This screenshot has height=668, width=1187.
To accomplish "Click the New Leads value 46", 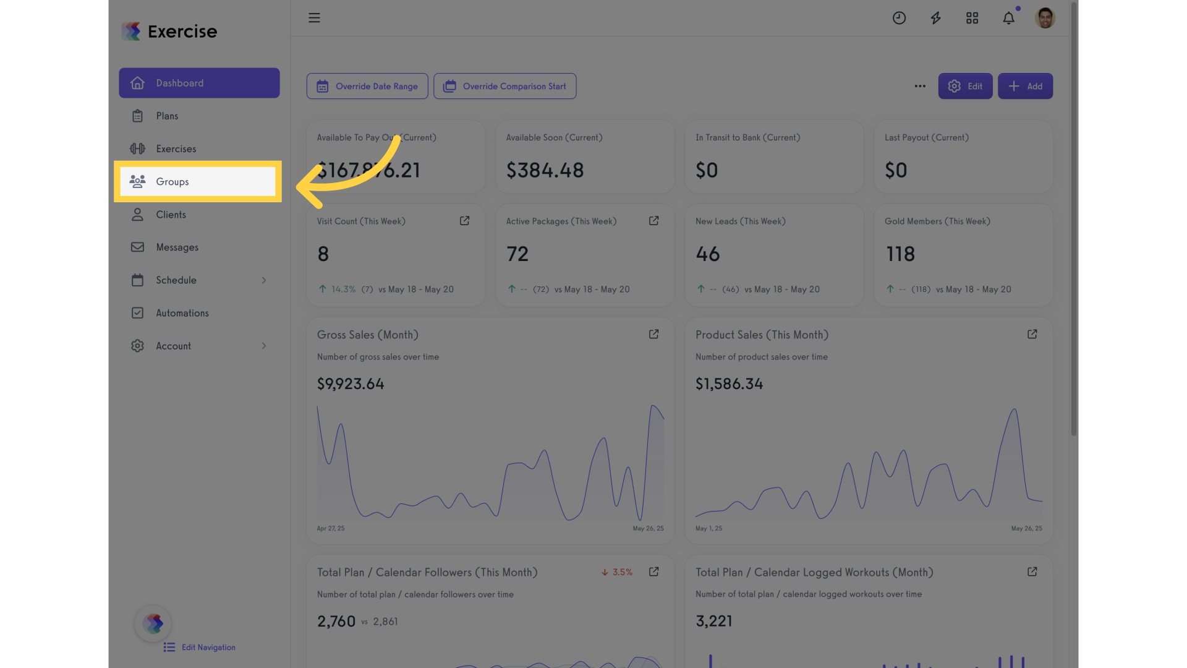I will click(x=708, y=254).
